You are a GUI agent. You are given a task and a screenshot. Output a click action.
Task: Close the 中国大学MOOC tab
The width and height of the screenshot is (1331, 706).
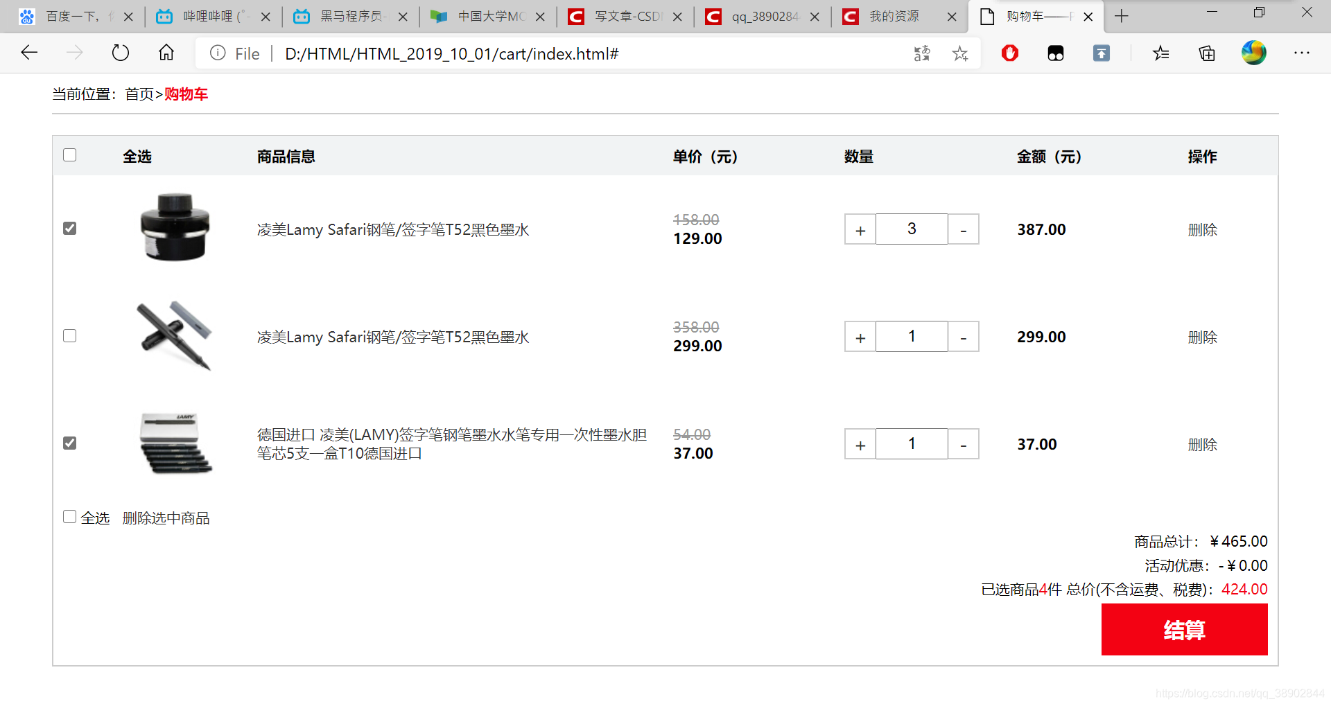click(540, 17)
